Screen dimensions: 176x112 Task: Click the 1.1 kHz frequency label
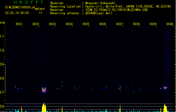tap(2, 36)
